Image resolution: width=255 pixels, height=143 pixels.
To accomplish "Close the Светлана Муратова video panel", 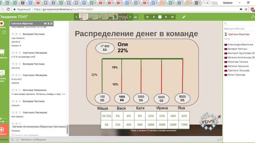I will click(51, 23).
